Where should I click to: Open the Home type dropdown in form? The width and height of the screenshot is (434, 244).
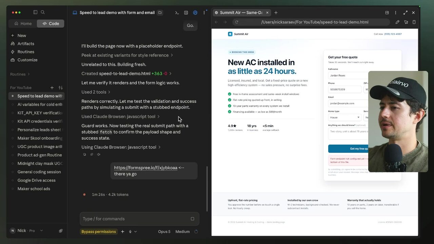coord(344,117)
